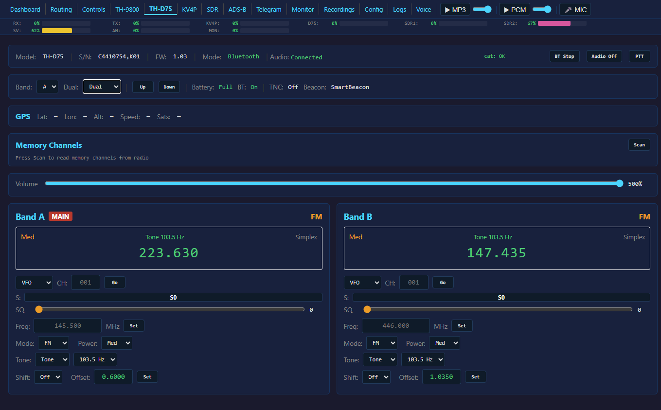This screenshot has width=661, height=410.
Task: Open Band B Tone type dropdown
Action: click(x=380, y=359)
